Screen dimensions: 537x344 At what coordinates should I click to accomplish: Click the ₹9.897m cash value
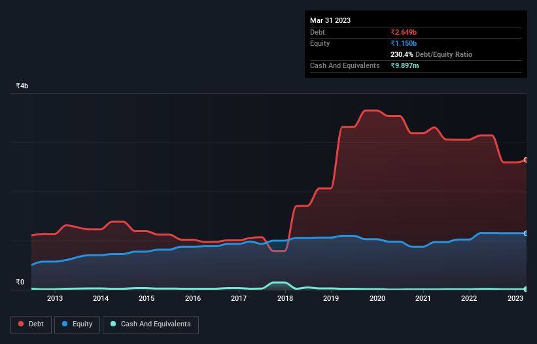coord(404,65)
